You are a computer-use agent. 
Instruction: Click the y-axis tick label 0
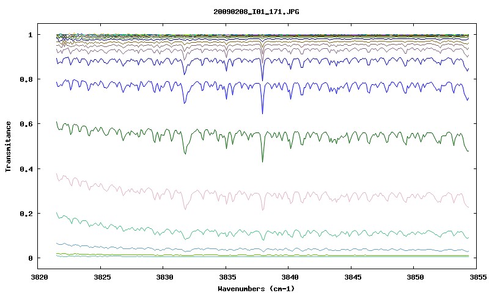coord(30,258)
